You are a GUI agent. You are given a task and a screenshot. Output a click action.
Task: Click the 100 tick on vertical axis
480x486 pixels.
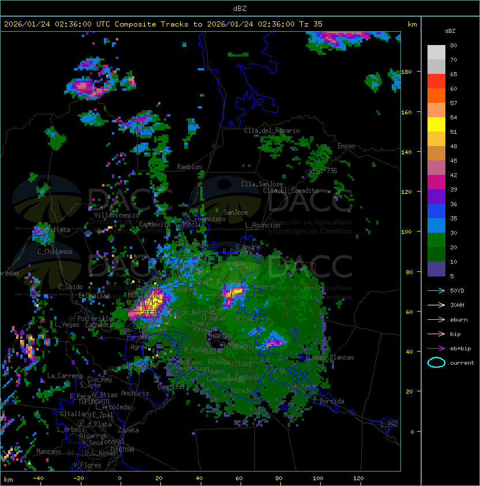click(406, 231)
